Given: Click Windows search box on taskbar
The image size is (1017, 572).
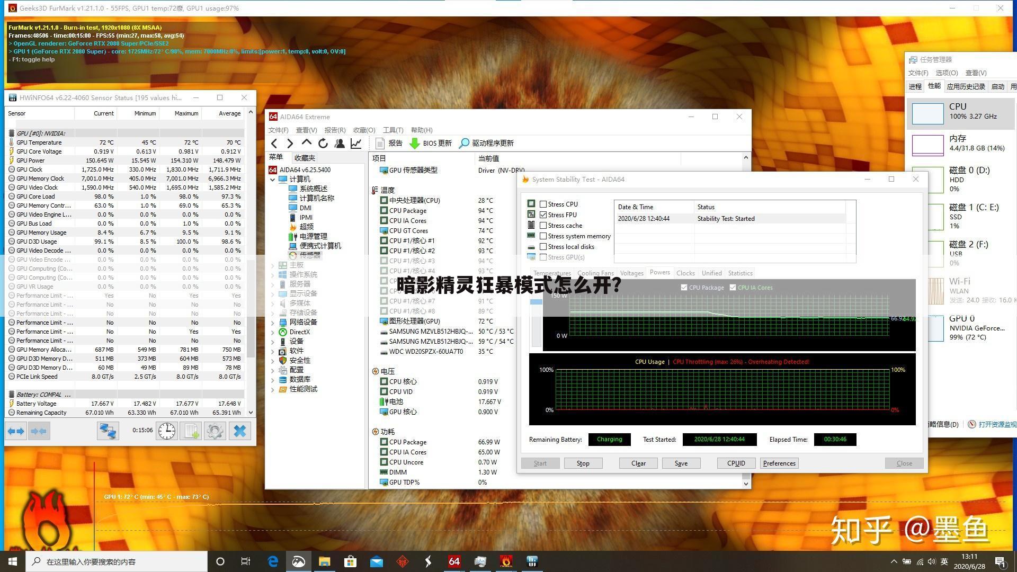Looking at the screenshot, I should point(117,561).
